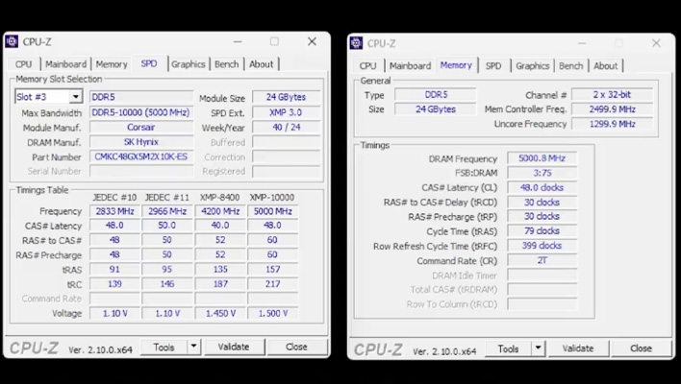Open Graphics tab in right window
Image resolution: width=681 pixels, height=384 pixels.
pyautogui.click(x=533, y=66)
